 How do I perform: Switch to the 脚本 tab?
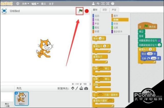pos(95,10)
